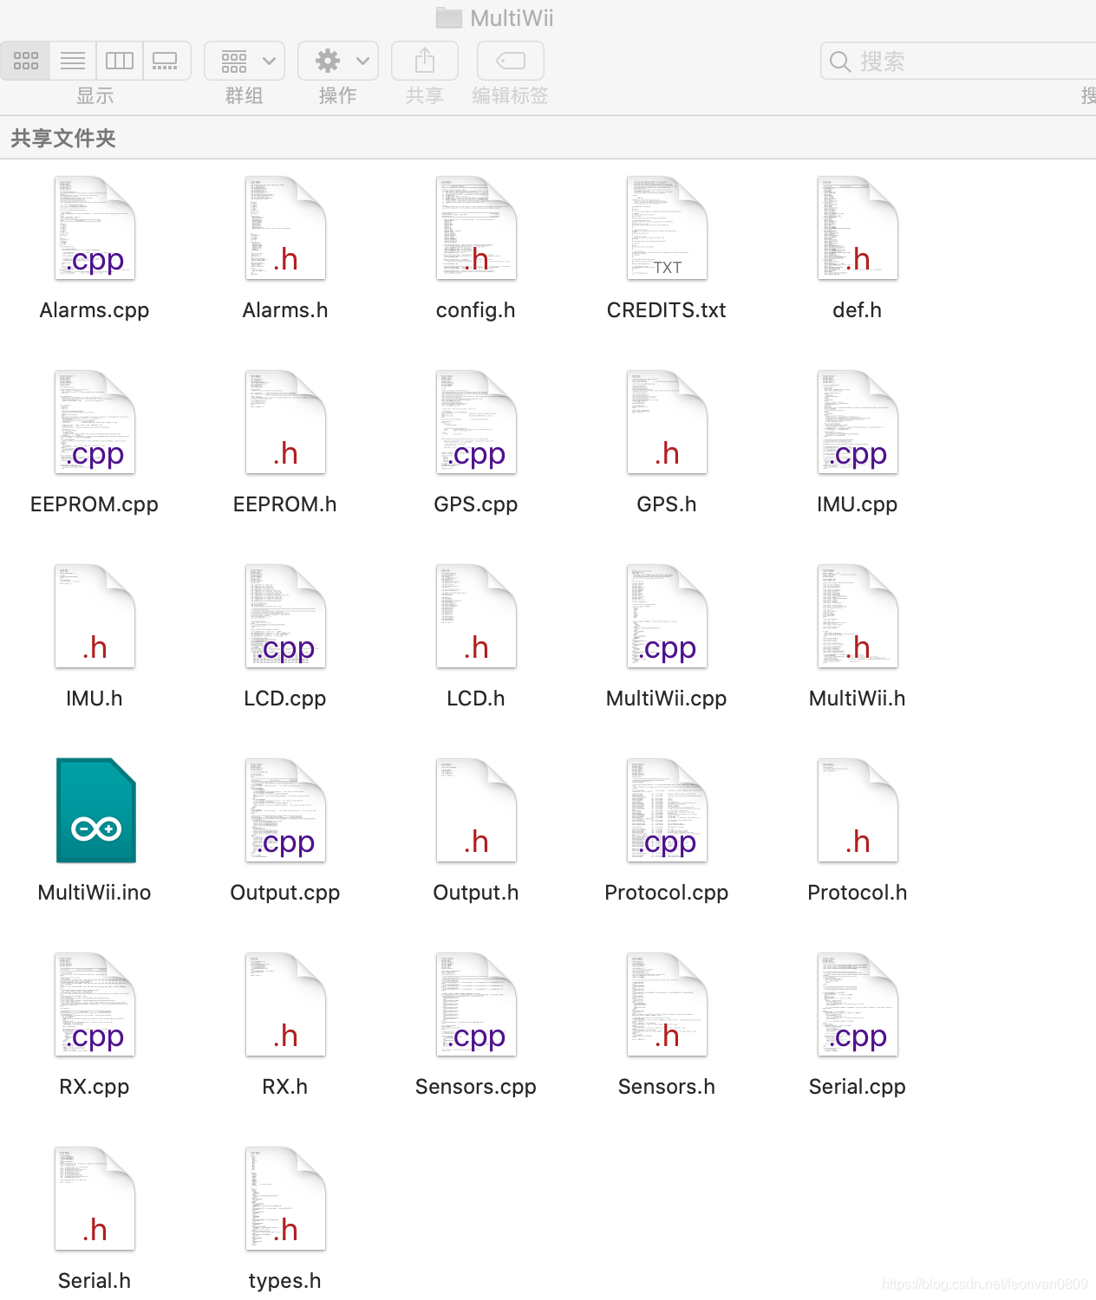The width and height of the screenshot is (1096, 1300).
Task: Select the LCD.h file icon
Action: pyautogui.click(x=477, y=616)
